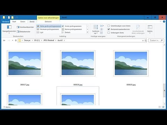Go back with the back arrow

(4, 40)
